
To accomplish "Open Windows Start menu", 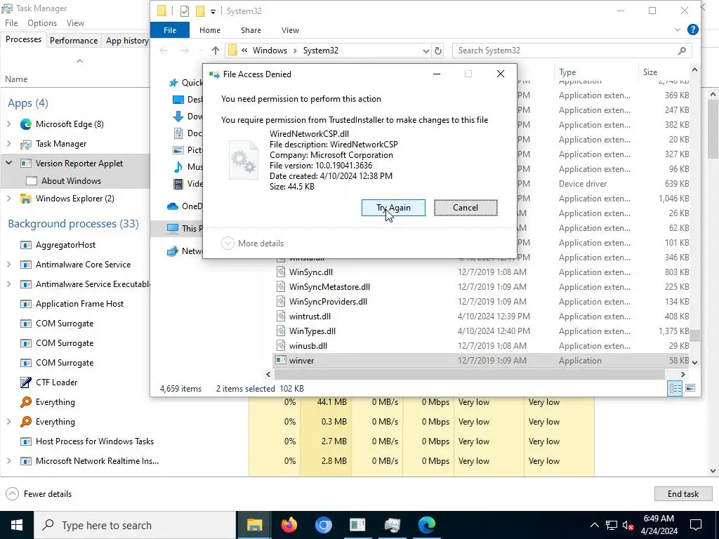I will pos(17,525).
